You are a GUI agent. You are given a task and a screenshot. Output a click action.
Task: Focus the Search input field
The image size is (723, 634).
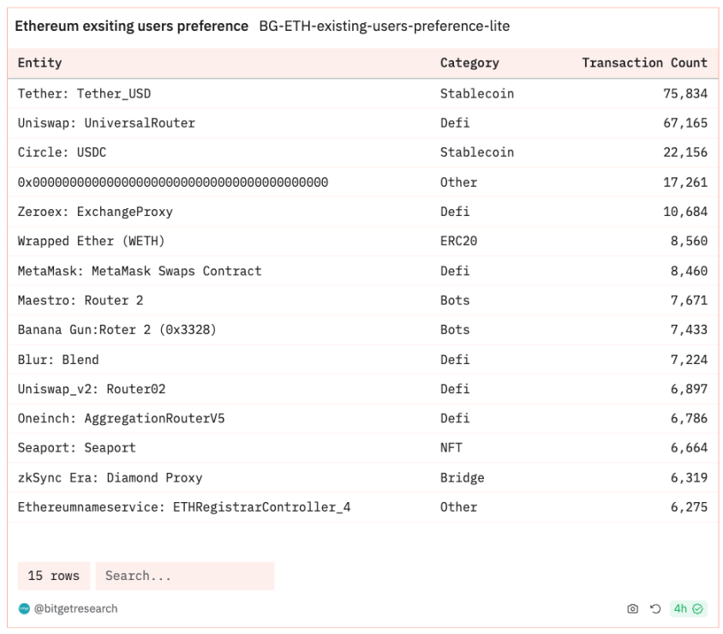click(x=184, y=576)
